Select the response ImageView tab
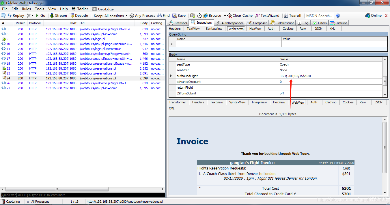The height and width of the screenshot is (205, 390). coord(259,102)
